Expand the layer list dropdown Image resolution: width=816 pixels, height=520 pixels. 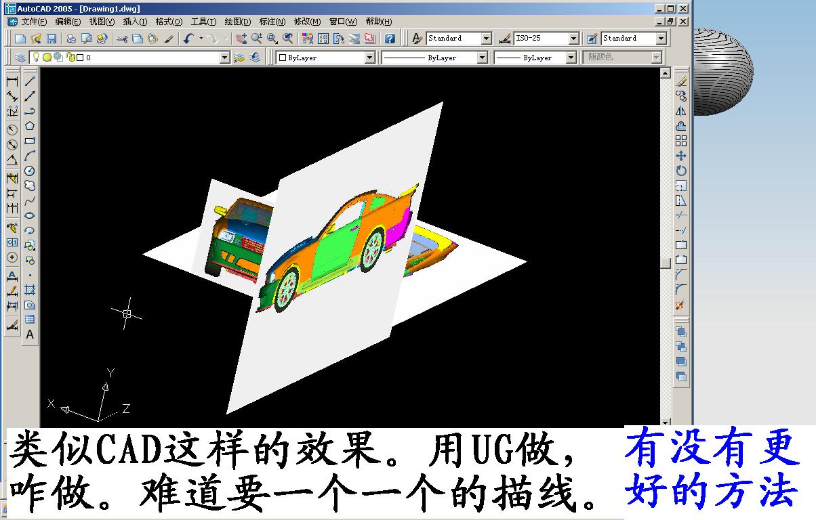(x=225, y=58)
